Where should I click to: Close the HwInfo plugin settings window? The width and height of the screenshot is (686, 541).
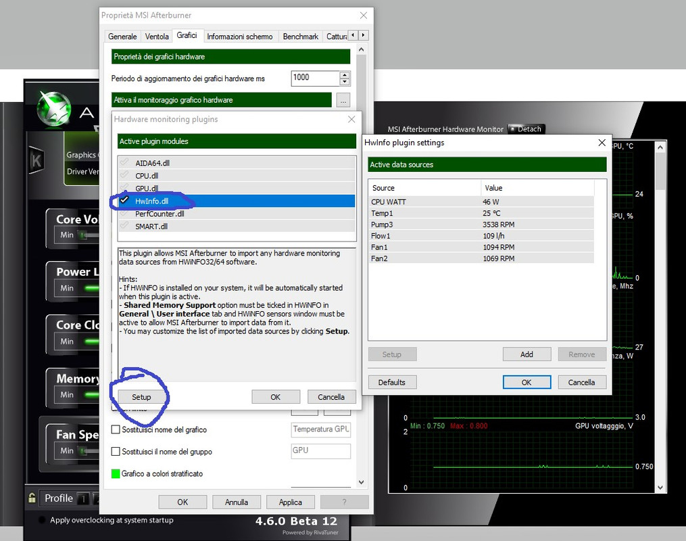click(x=602, y=143)
